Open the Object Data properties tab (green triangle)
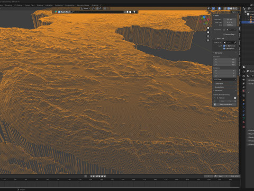 pyautogui.click(x=244, y=118)
